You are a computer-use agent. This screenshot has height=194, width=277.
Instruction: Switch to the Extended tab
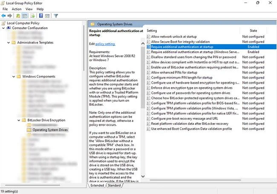97,186
